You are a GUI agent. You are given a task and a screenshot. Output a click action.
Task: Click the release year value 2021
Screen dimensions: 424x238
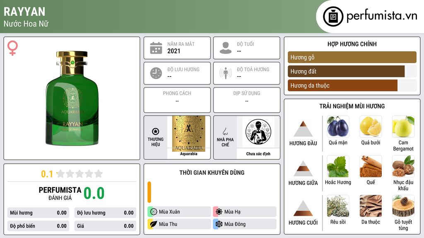click(x=173, y=51)
